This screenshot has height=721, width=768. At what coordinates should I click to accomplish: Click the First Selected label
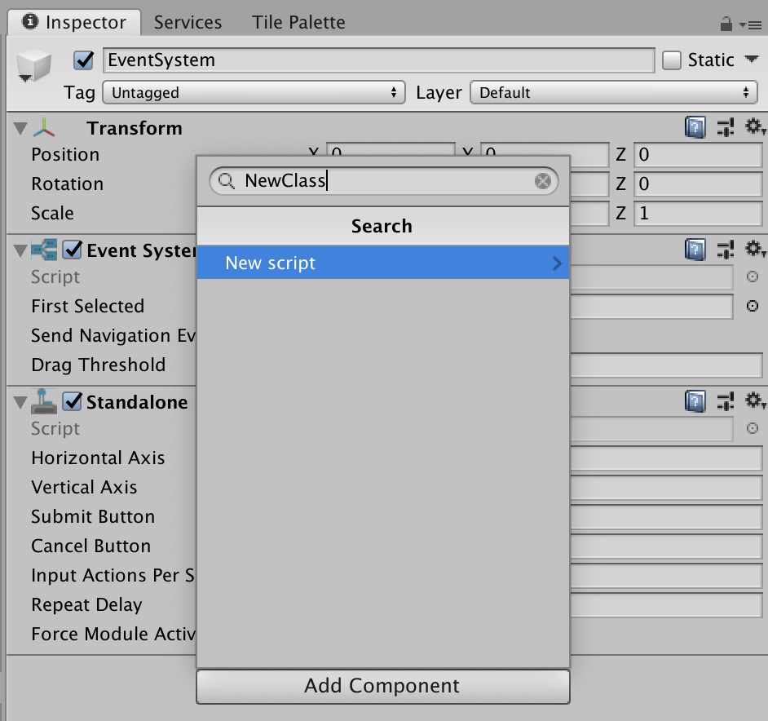88,307
